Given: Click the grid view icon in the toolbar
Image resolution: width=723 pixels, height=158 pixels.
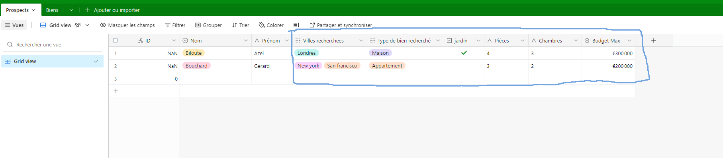Looking at the screenshot, I should pyautogui.click(x=43, y=25).
